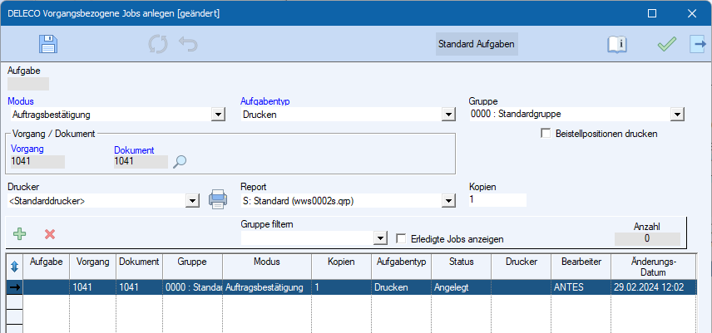Click the exit arrow icon in toolbar
The image size is (712, 333).
click(697, 44)
